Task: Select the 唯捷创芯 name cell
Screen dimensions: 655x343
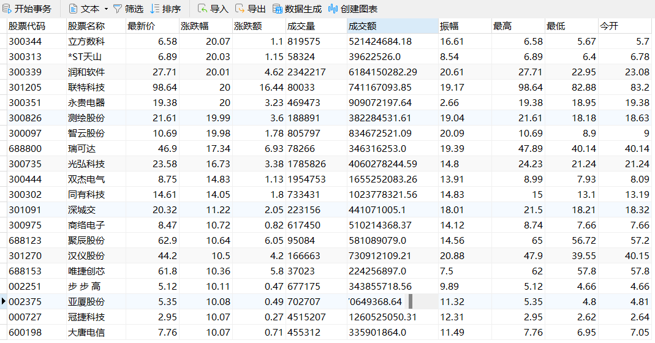Action: [96, 271]
